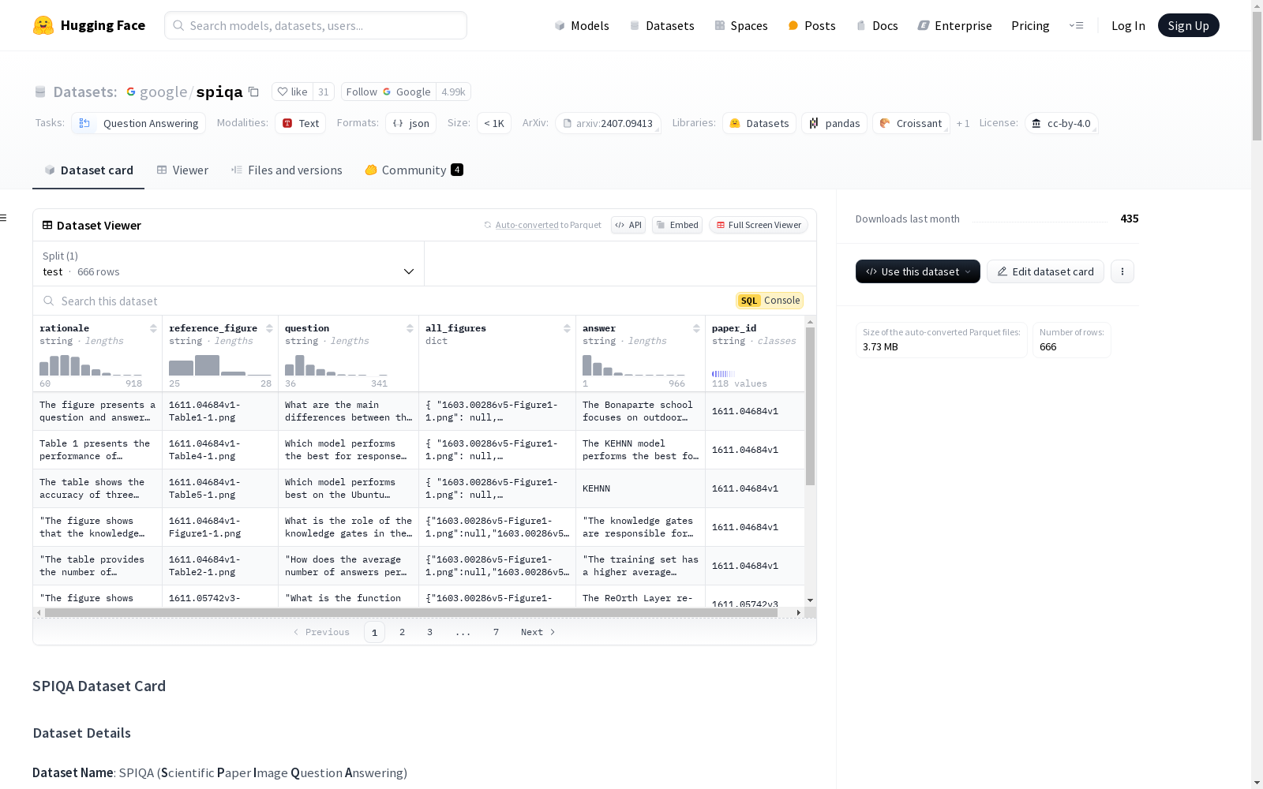Copy dataset name with the copy icon
The height and width of the screenshot is (789, 1263).
coord(253,92)
